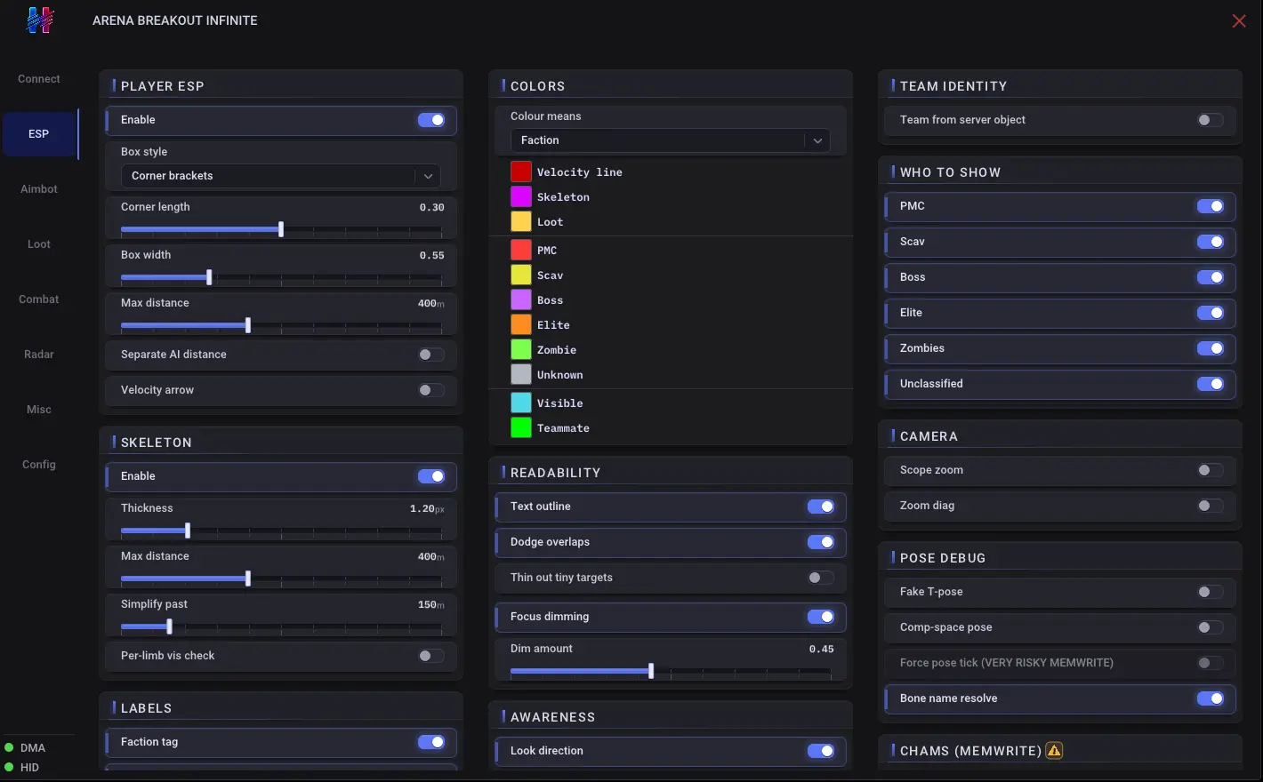Turn off Dodge overlaps
The image size is (1263, 782).
click(x=821, y=542)
